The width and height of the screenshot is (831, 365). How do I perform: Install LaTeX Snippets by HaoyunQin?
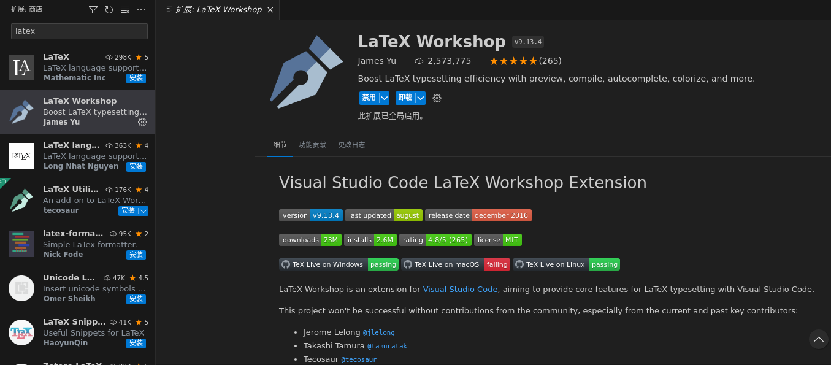pyautogui.click(x=136, y=343)
